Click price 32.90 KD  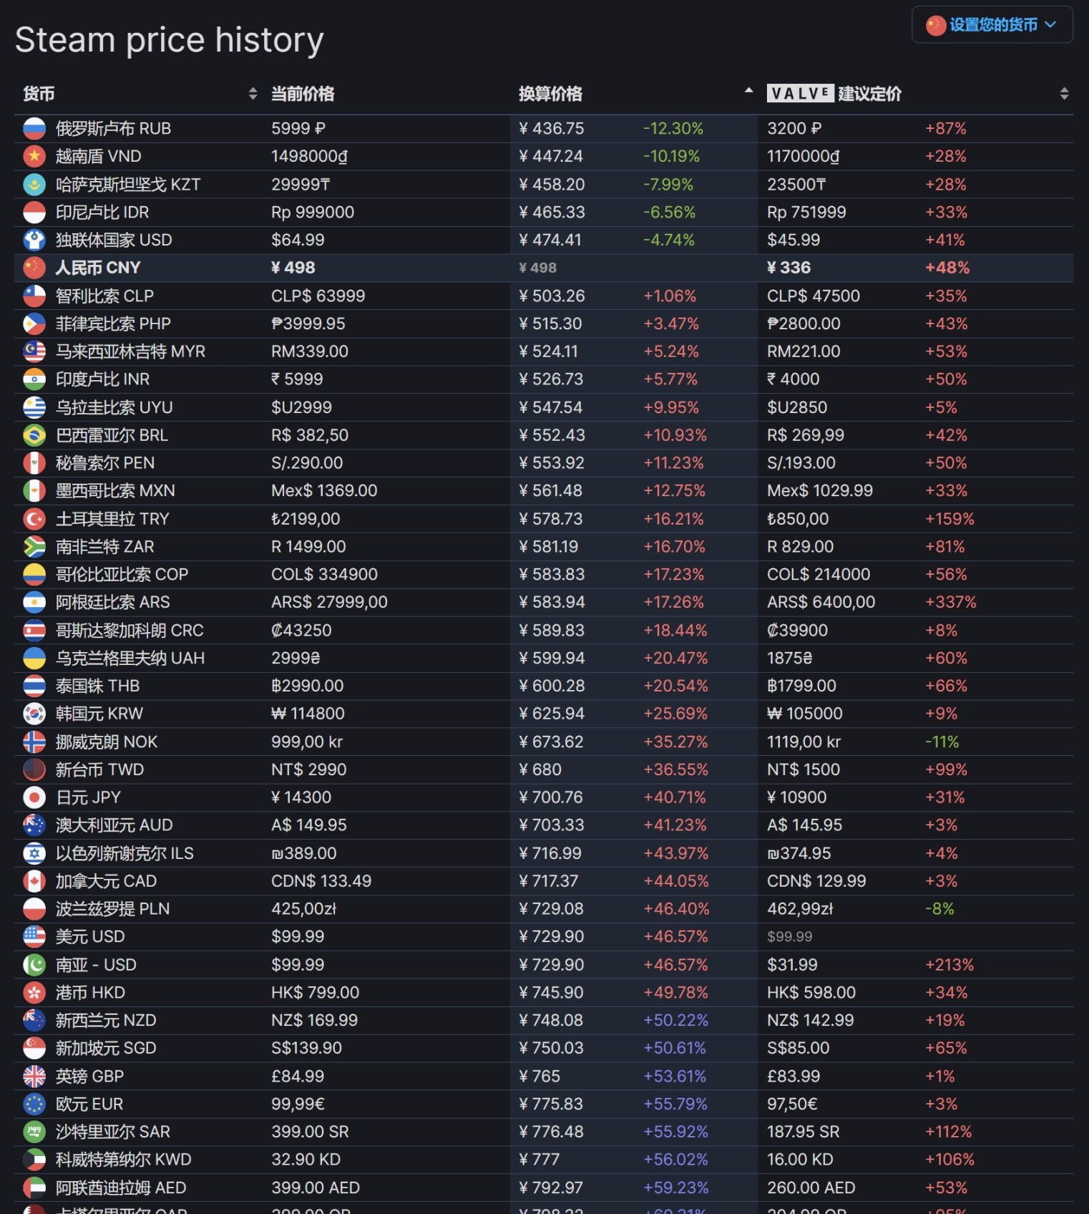tap(306, 1160)
